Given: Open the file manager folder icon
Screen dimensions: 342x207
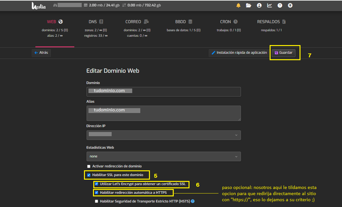Looking at the screenshot, I should [248, 5].
